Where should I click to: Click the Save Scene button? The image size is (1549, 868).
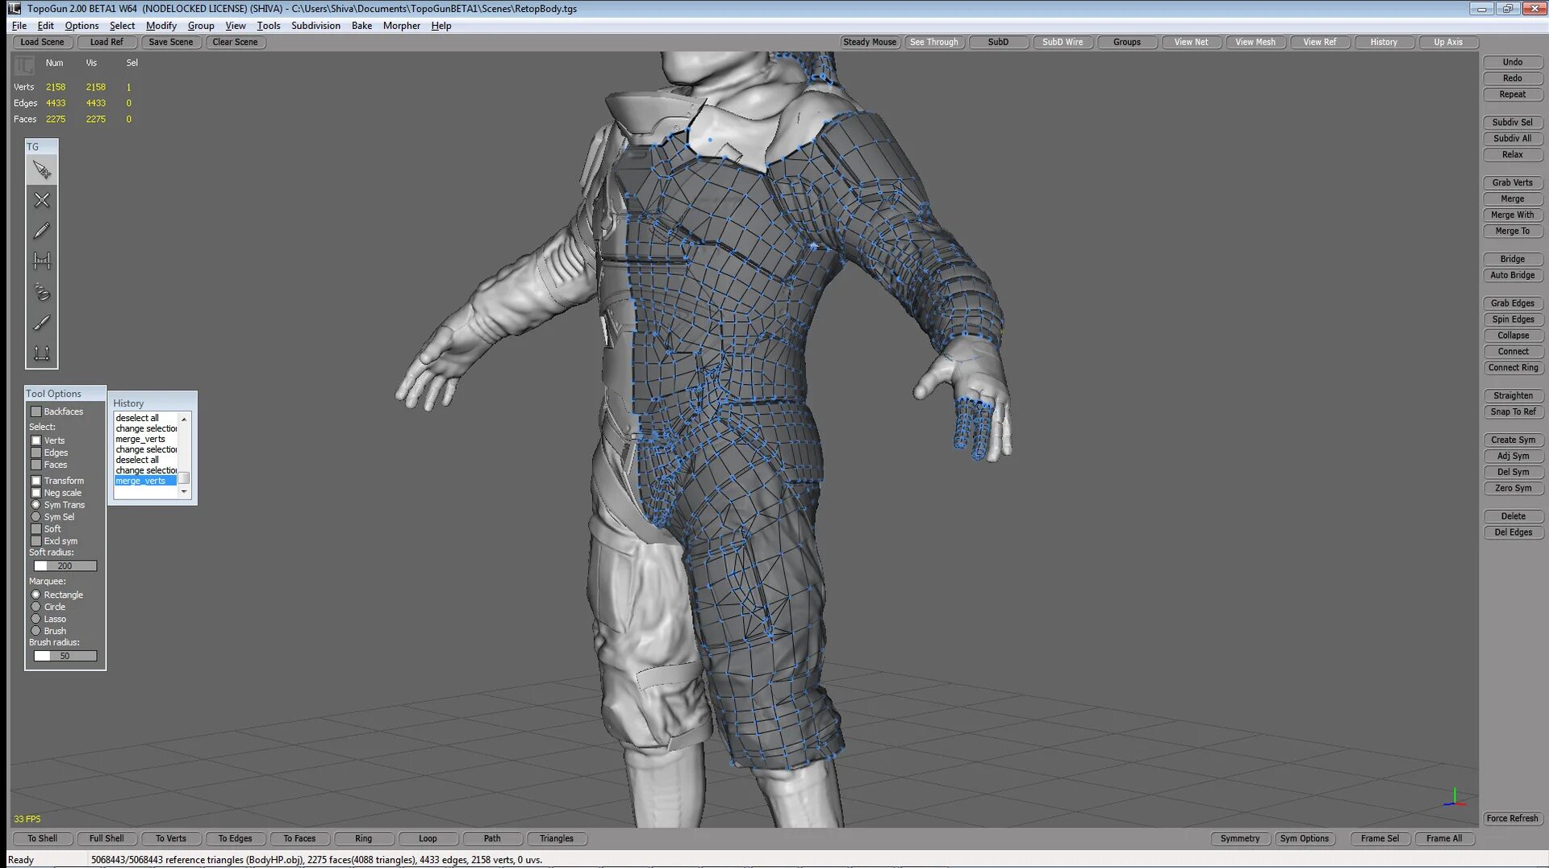pyautogui.click(x=171, y=42)
